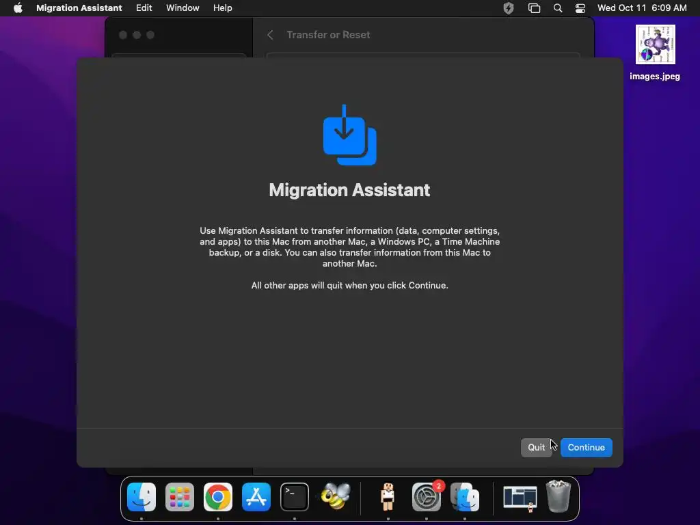Click the Transfer or Reset title

click(328, 35)
